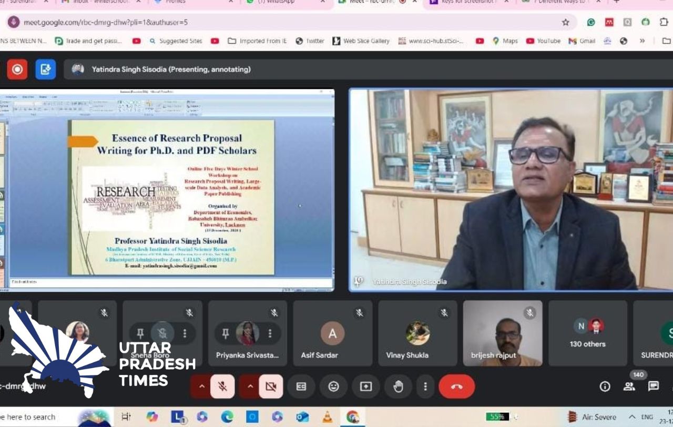View site information icon in address bar

click(14, 22)
